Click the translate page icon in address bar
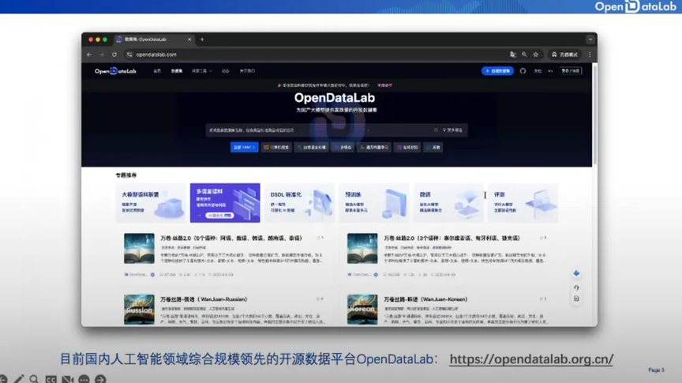The image size is (682, 383). tap(513, 54)
